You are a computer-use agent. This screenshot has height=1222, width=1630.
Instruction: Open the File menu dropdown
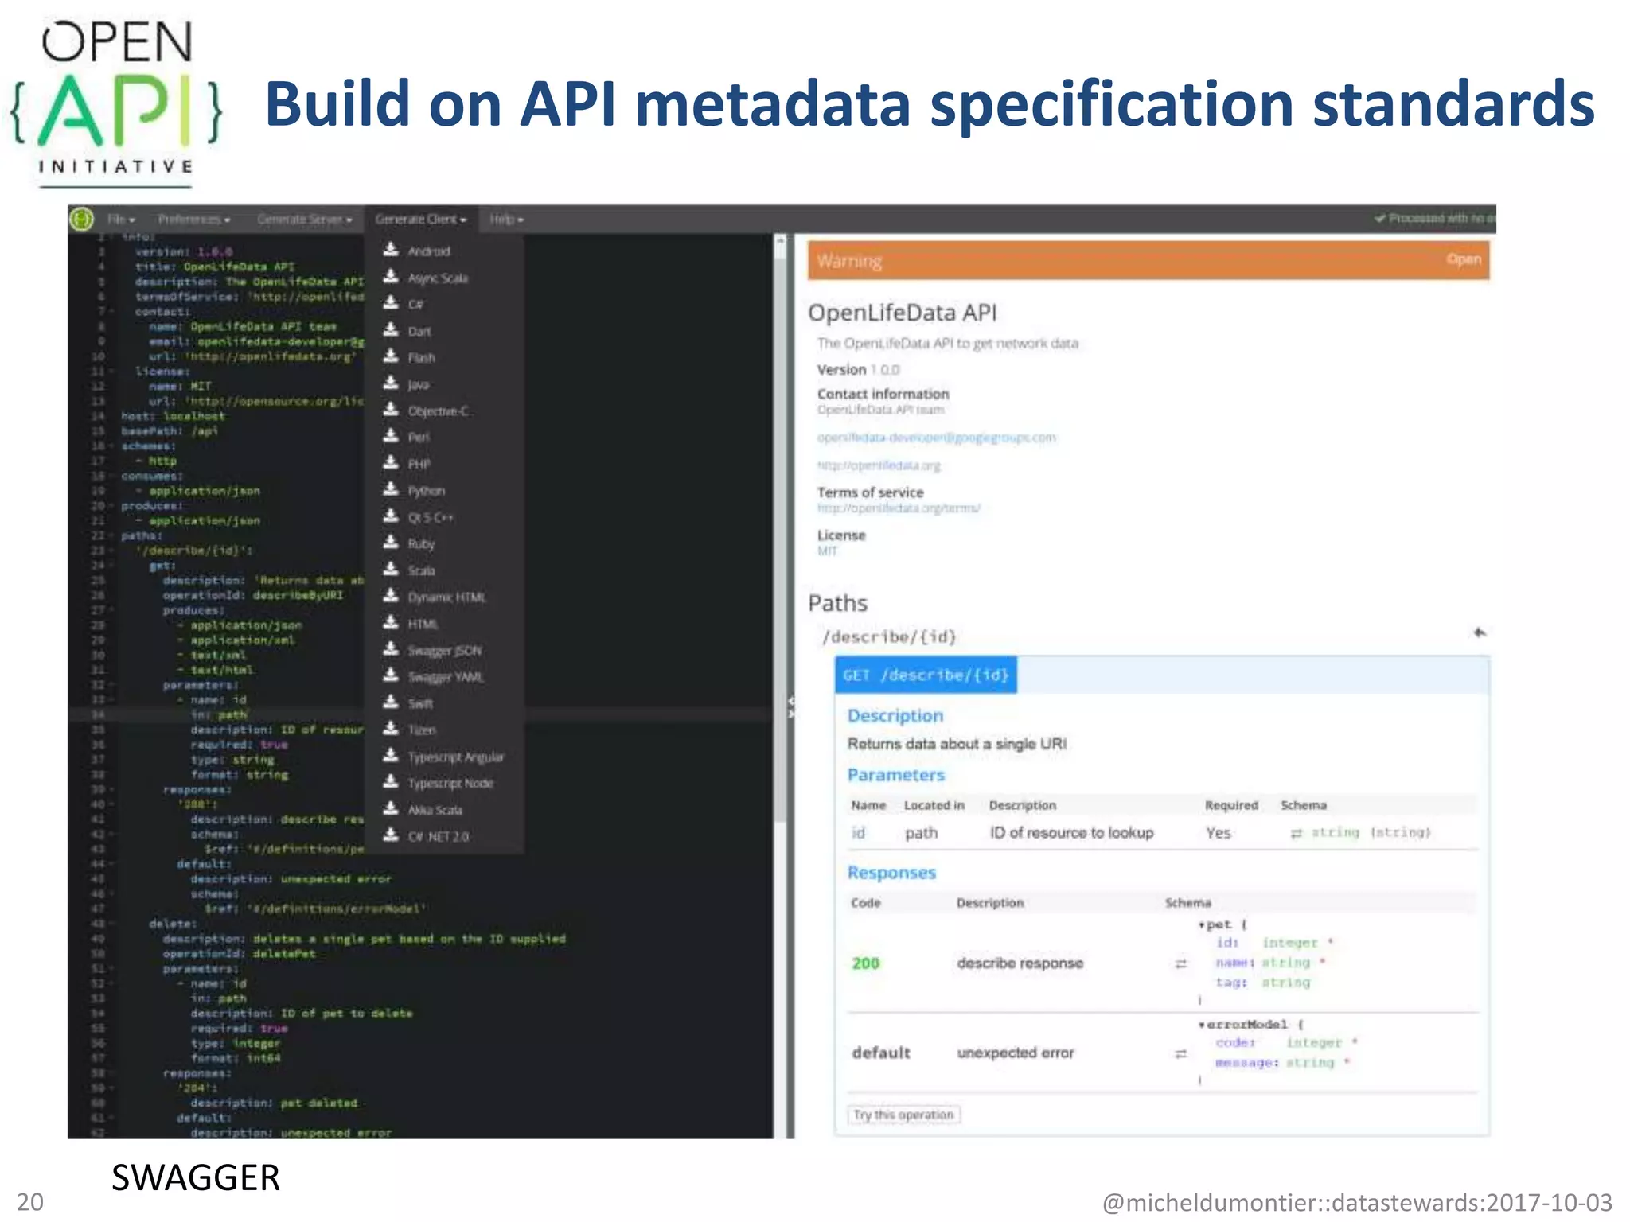(x=121, y=220)
